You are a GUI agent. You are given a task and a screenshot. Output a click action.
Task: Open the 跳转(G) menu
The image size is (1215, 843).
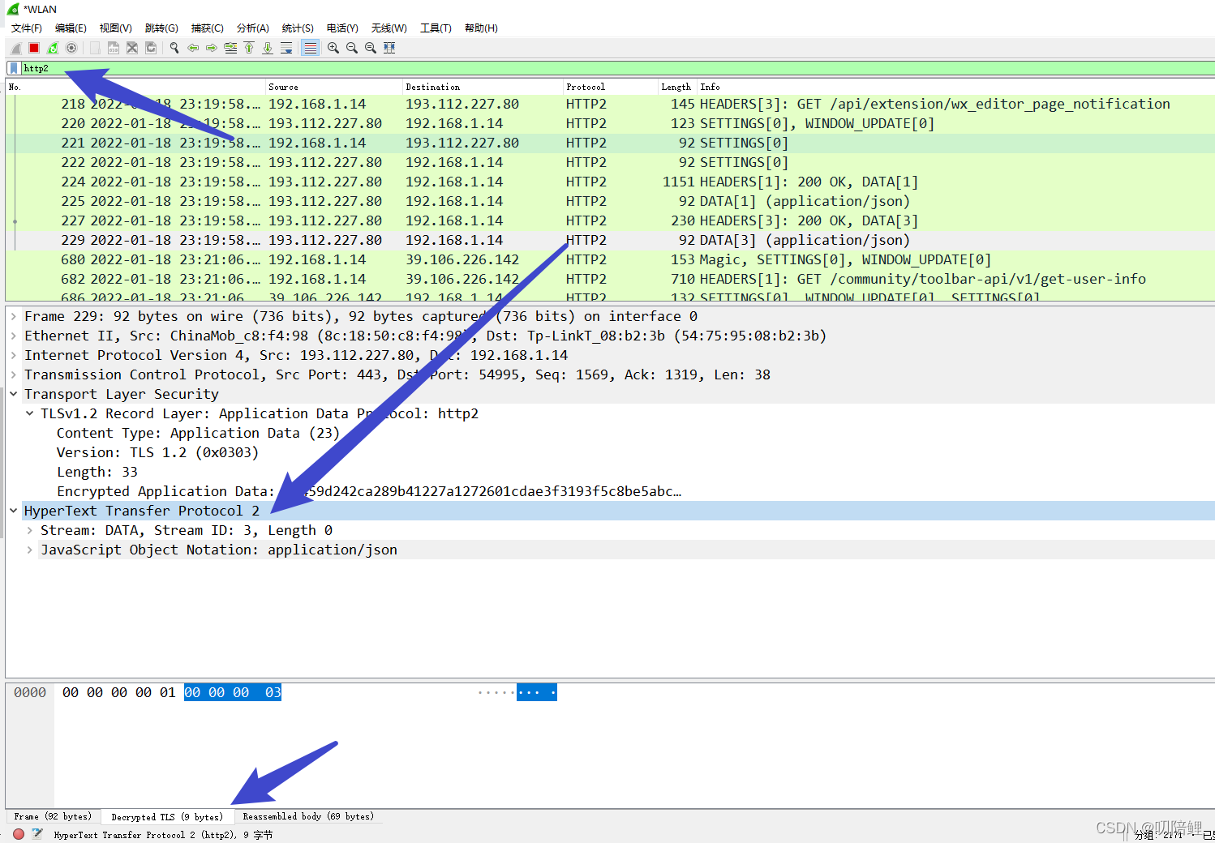click(x=161, y=28)
